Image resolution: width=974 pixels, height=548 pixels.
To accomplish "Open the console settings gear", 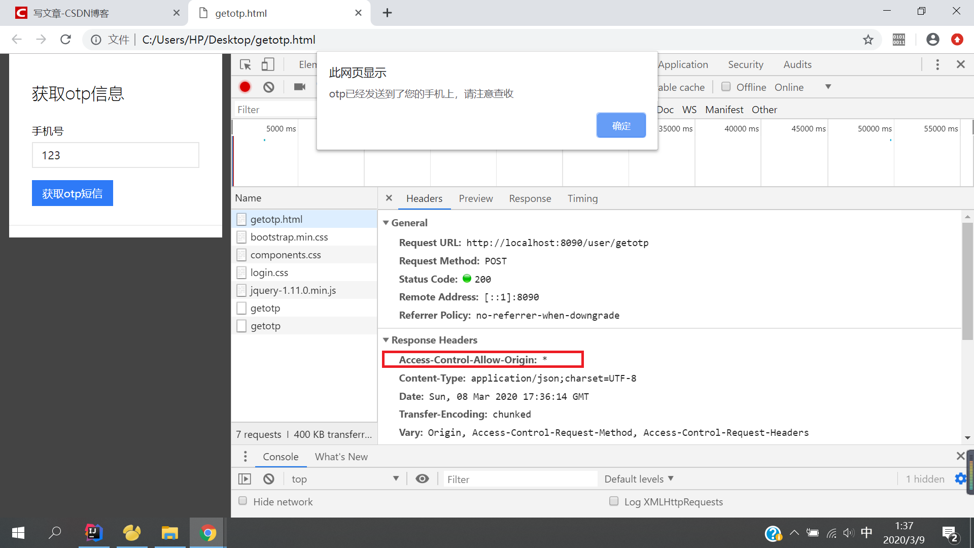I will (x=960, y=478).
